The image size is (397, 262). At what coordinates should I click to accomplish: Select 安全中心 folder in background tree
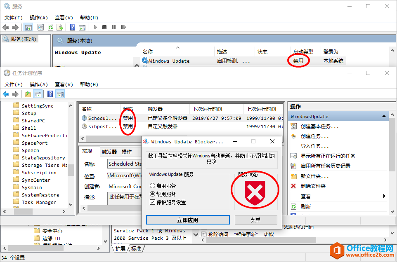click(52, 231)
